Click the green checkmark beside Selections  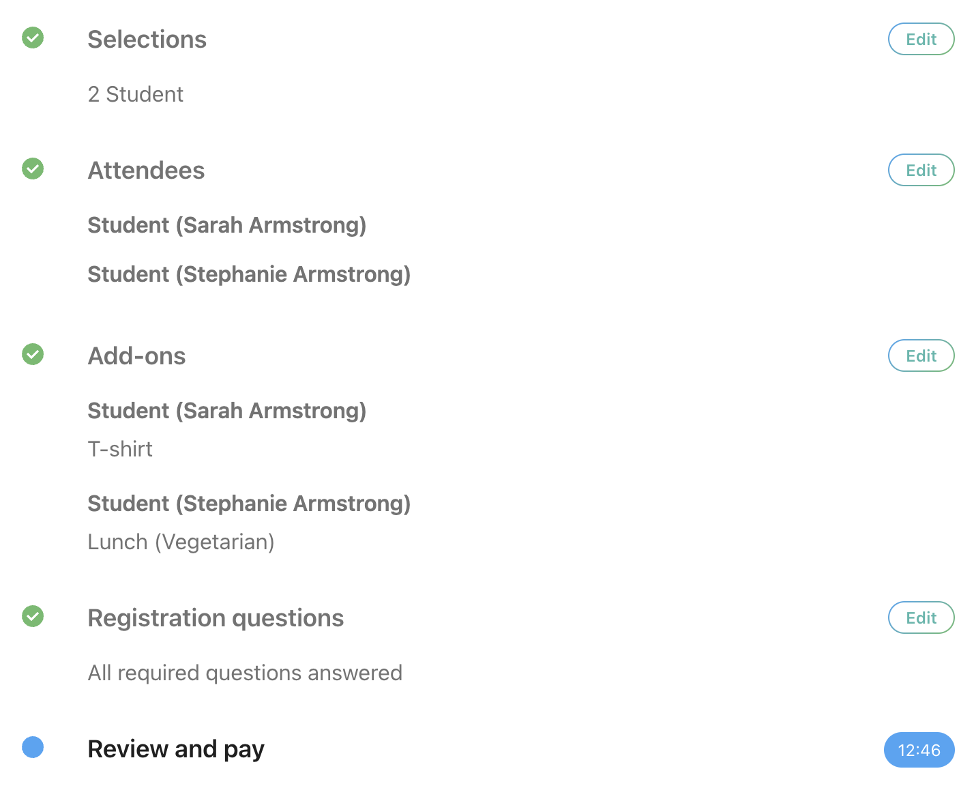point(33,38)
